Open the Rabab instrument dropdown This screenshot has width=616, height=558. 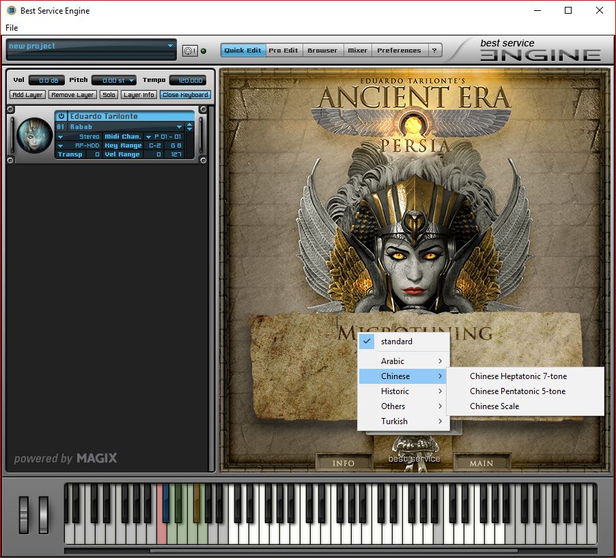click(x=179, y=127)
